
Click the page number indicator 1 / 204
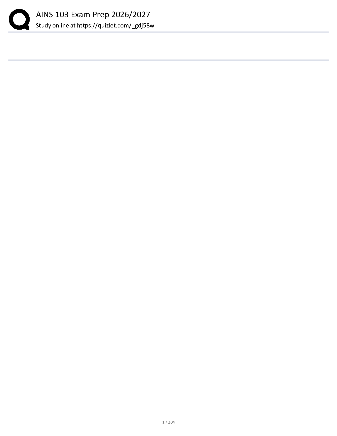(x=168, y=422)
